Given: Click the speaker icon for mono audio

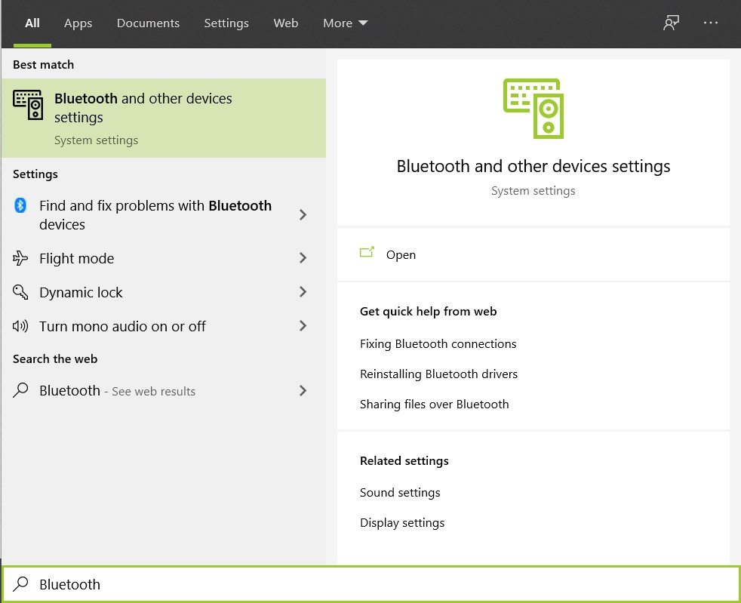Looking at the screenshot, I should 19,326.
